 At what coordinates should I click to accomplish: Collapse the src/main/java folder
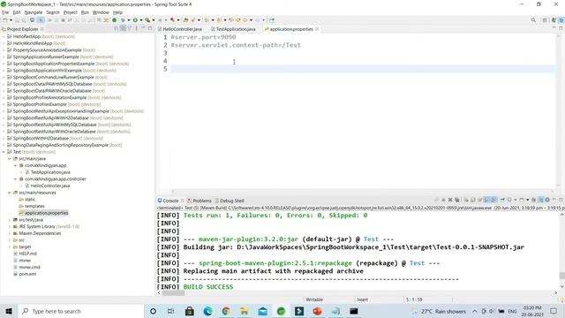tap(10, 159)
